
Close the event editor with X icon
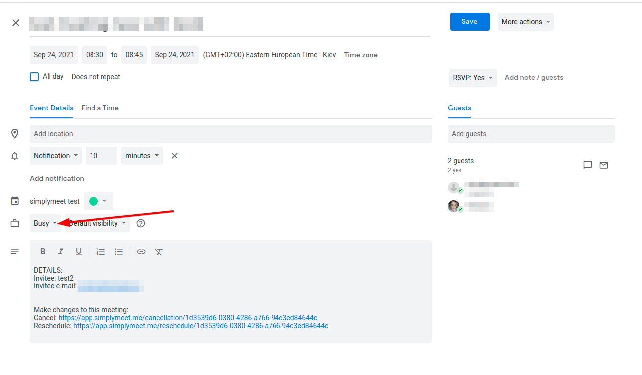tap(16, 23)
